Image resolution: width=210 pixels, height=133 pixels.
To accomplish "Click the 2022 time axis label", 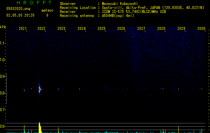I will [41, 29].
